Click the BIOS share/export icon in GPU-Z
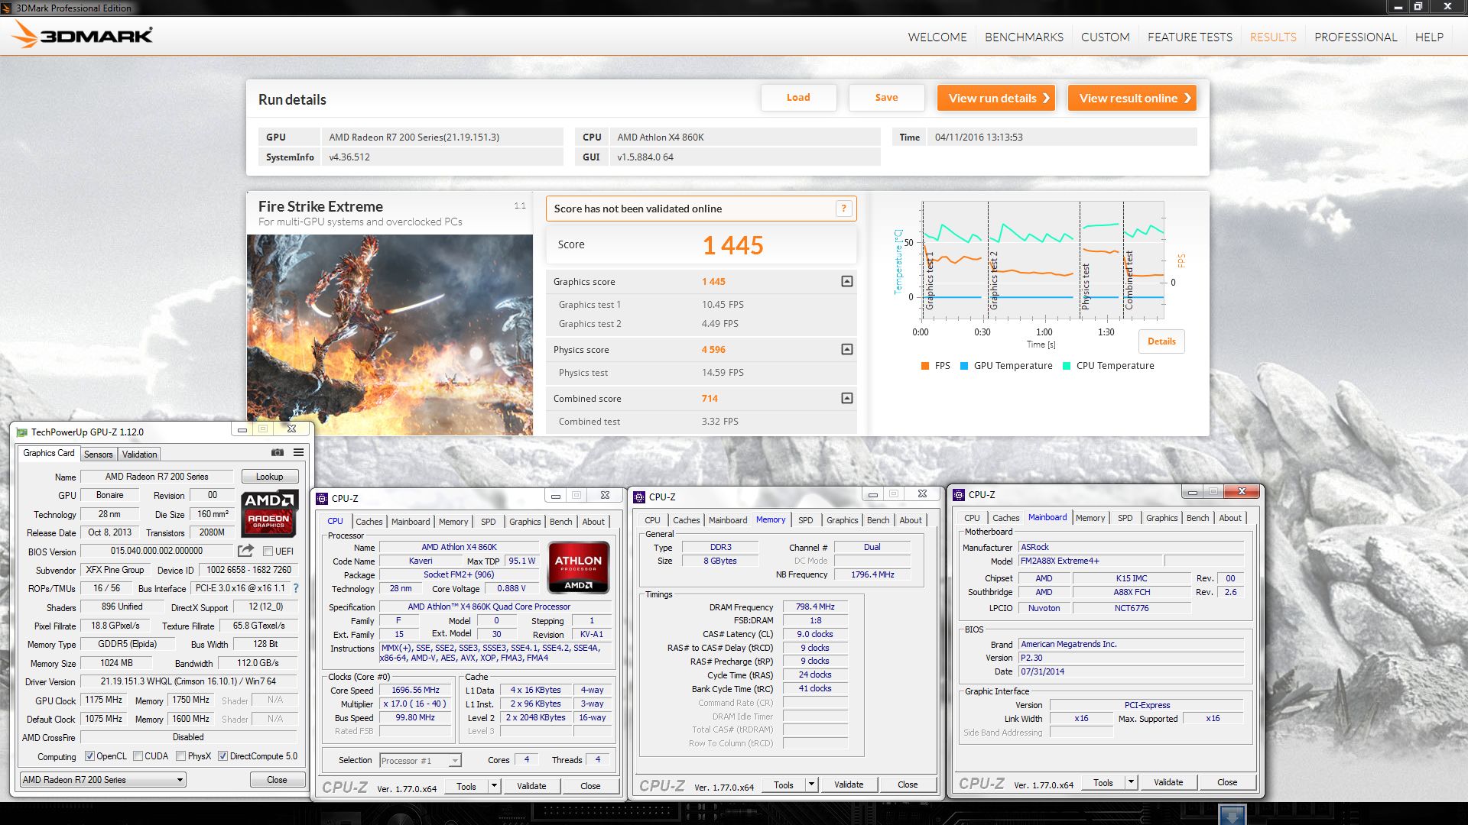Screen dimensions: 1468x825 (x=245, y=551)
